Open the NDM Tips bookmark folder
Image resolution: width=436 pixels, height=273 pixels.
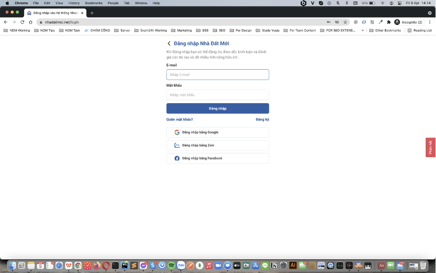tap(45, 31)
